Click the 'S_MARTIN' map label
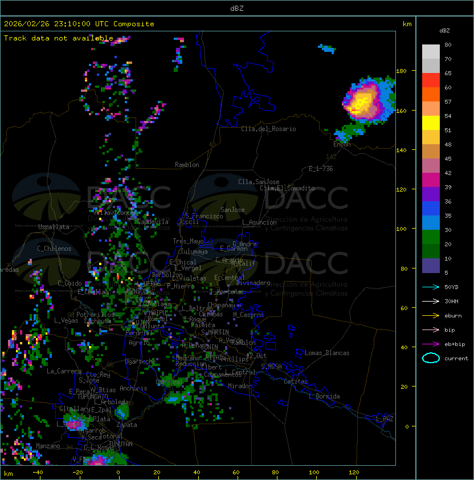 point(215,332)
